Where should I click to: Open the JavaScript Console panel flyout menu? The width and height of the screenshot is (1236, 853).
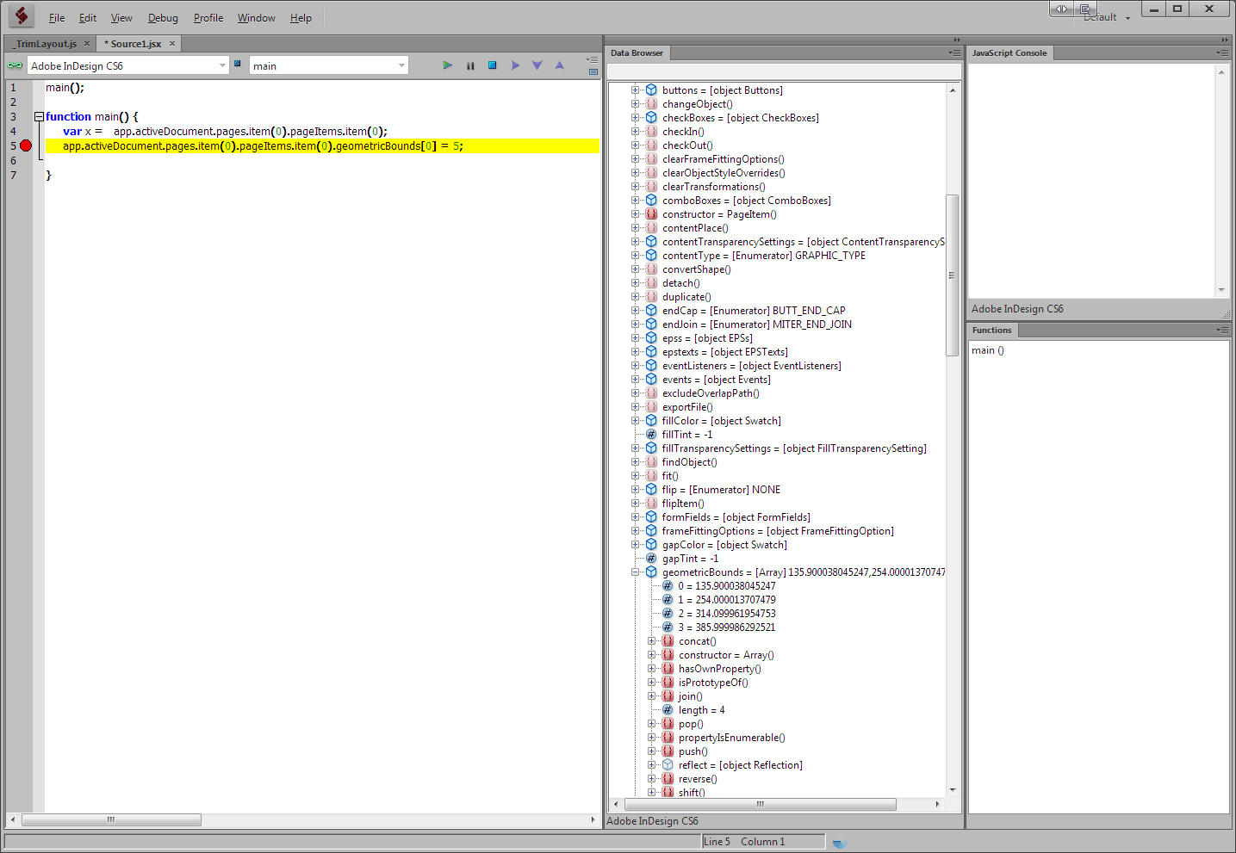1222,53
